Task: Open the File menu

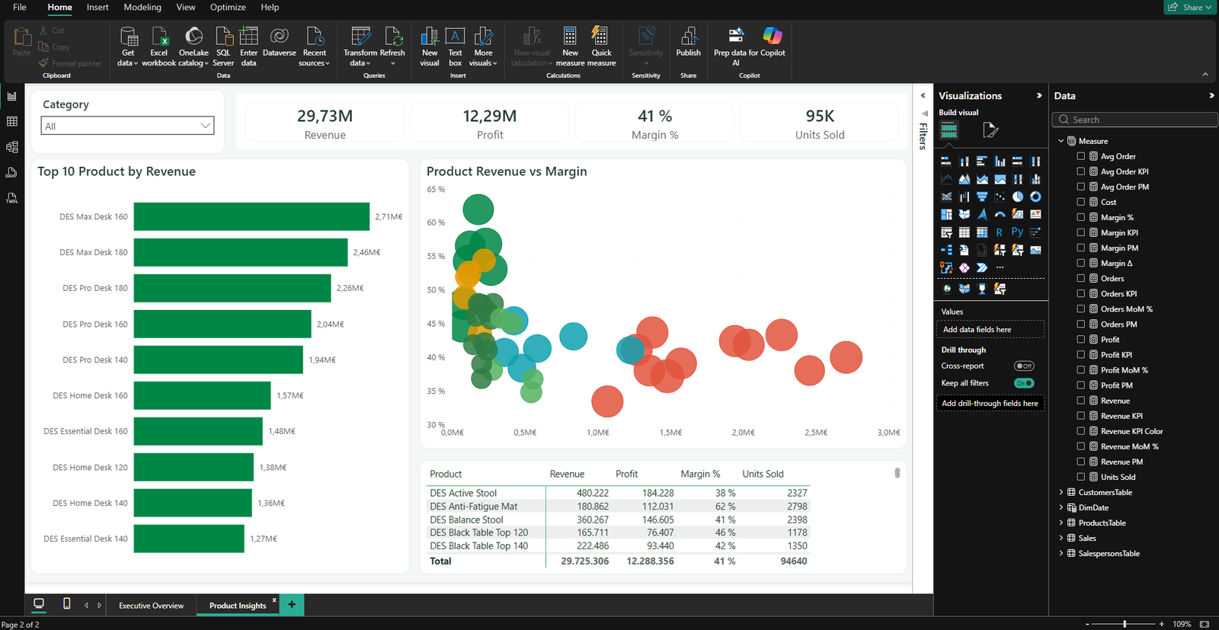Action: click(20, 8)
